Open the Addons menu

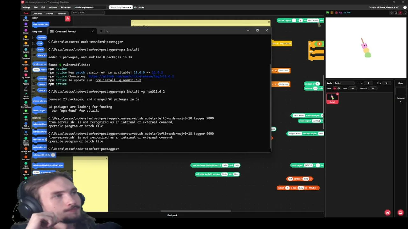(x=53, y=7)
